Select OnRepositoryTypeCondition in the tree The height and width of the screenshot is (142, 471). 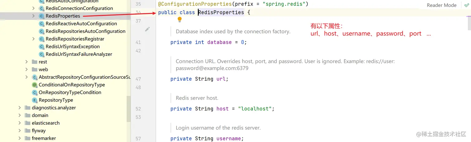point(70,92)
